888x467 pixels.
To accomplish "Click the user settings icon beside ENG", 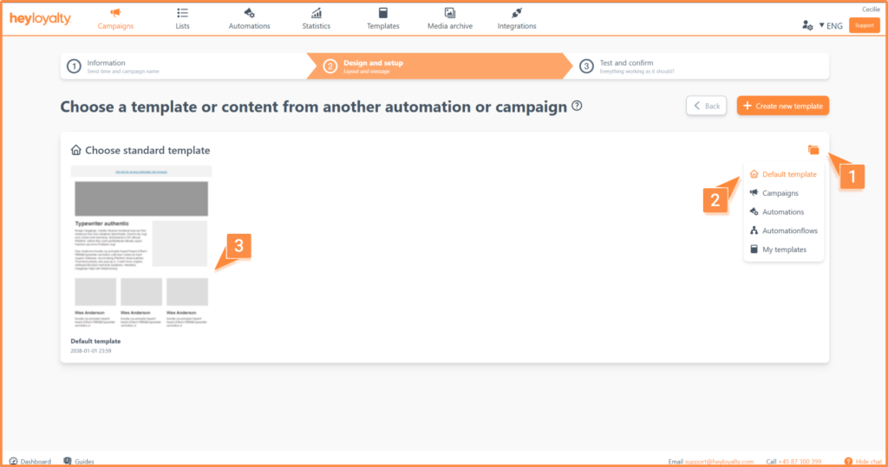I will pyautogui.click(x=807, y=26).
